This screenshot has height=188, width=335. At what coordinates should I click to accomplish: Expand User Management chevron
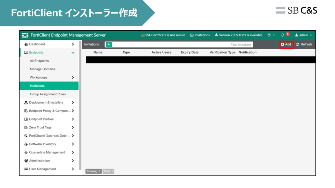(x=73, y=169)
